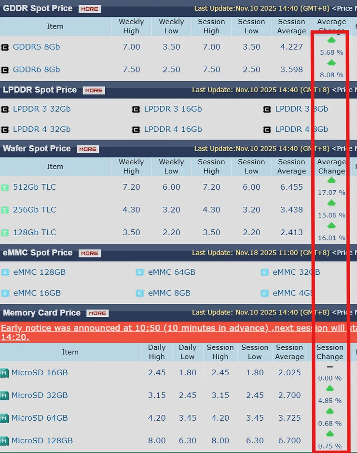Open the LPDDR 4 32Gb link
Viewport: 357px width, 453px height.
[42, 129]
